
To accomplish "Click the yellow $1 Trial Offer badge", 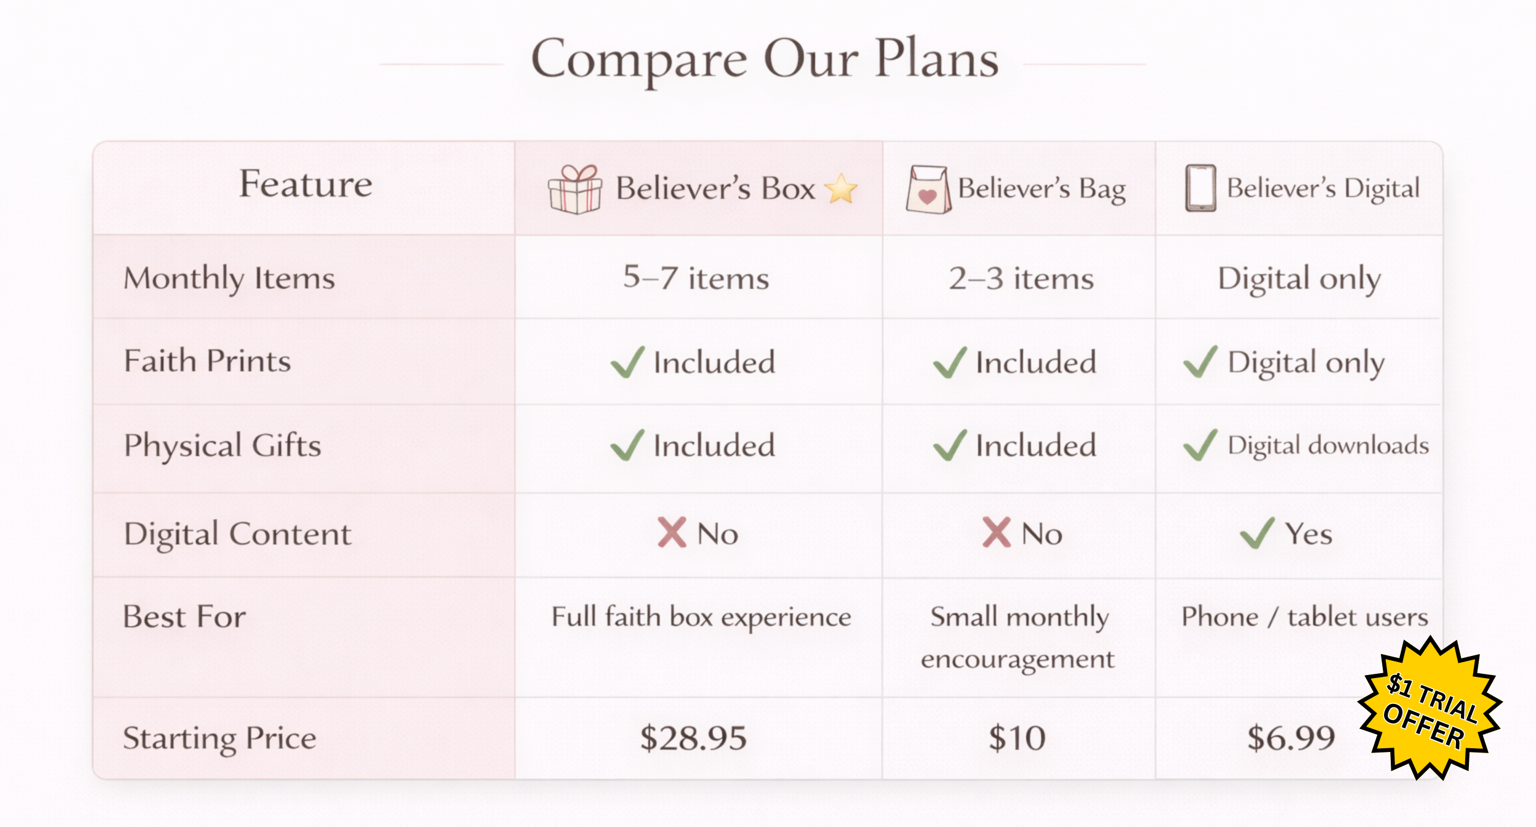I will pos(1430,709).
